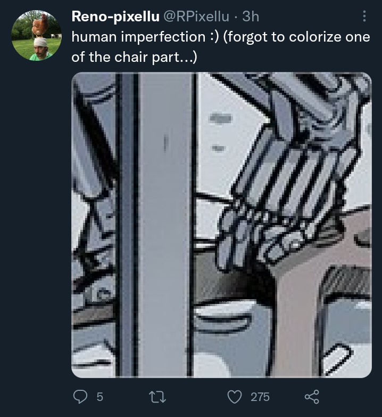Click the @RPixellu handle
Viewport: 382px width, 417px height.
point(196,17)
